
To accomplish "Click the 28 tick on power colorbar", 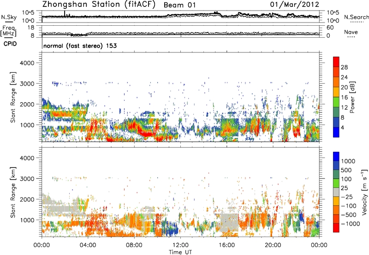I will click(344, 67).
